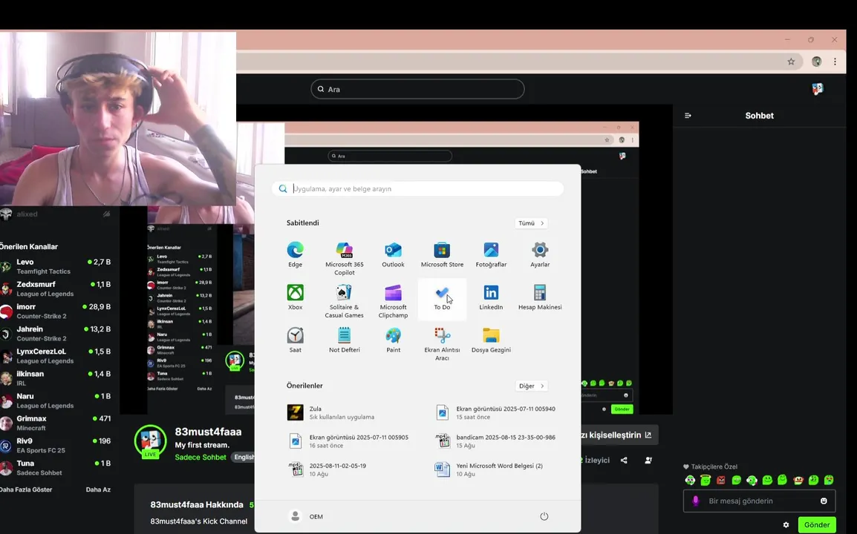
Task: Open Fotoğraflar app
Action: click(491, 255)
